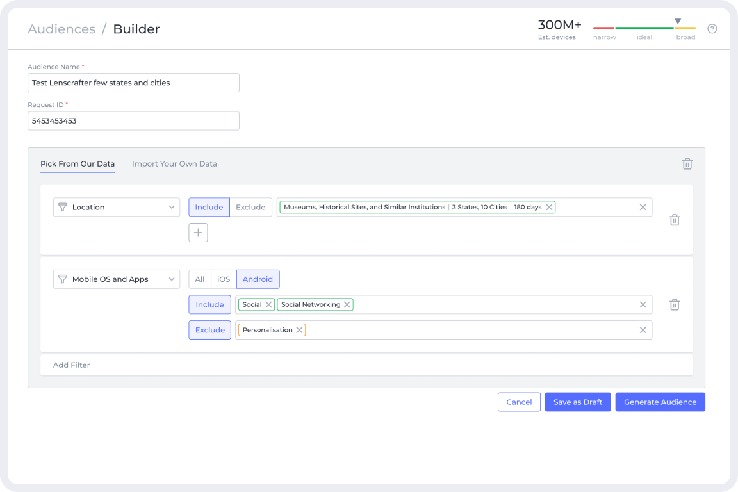The height and width of the screenshot is (492, 738).
Task: Choose All mobile operating systems
Action: click(x=200, y=279)
